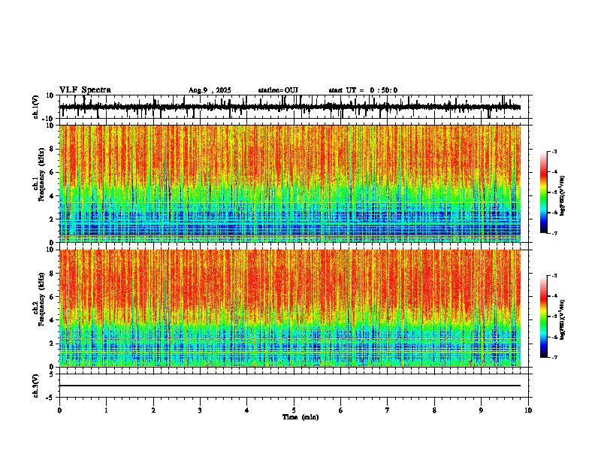Click the "9" tick on the time axis
Viewport: 595px width, 460px height.
481,410
